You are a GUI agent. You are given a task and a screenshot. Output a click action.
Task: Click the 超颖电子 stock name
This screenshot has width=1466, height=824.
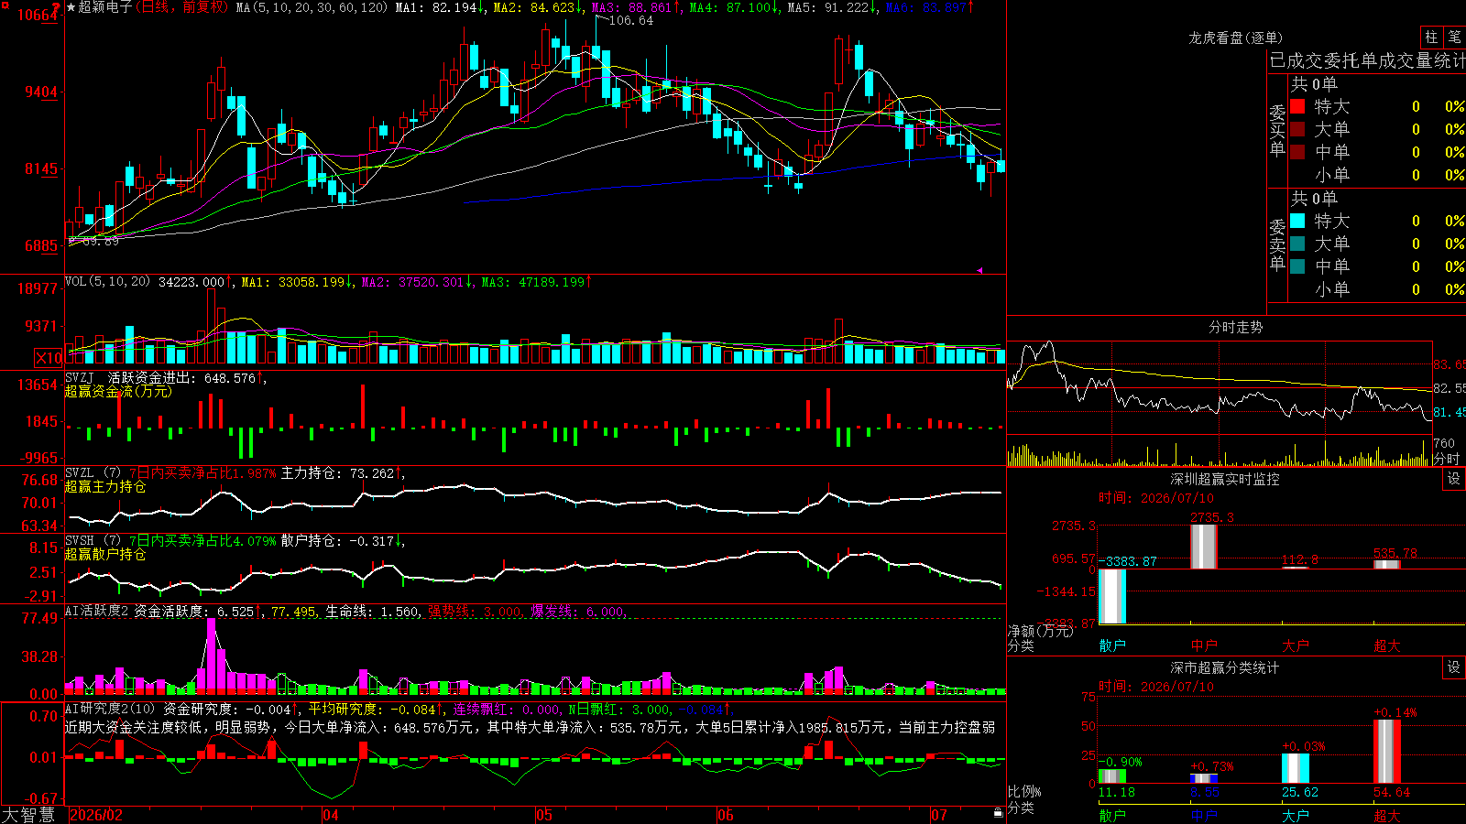(x=105, y=7)
